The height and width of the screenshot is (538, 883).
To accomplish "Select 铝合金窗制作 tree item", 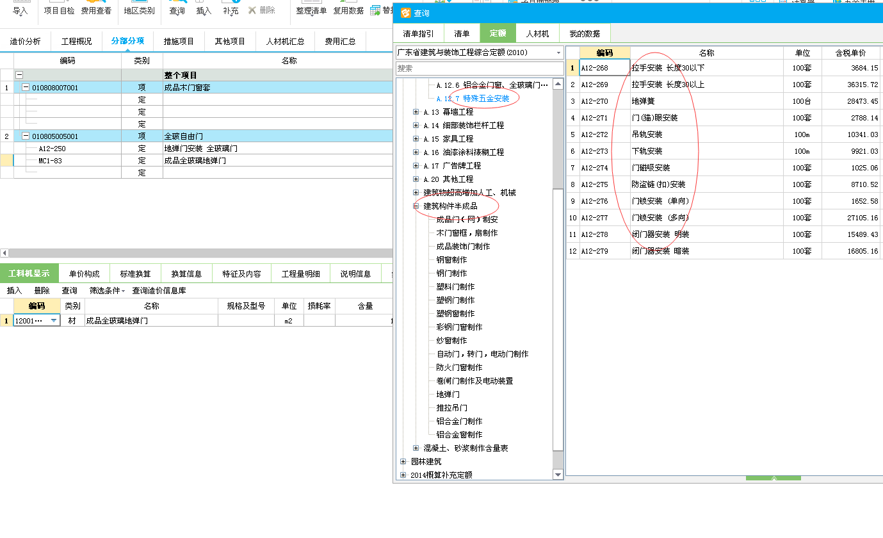I will point(459,434).
